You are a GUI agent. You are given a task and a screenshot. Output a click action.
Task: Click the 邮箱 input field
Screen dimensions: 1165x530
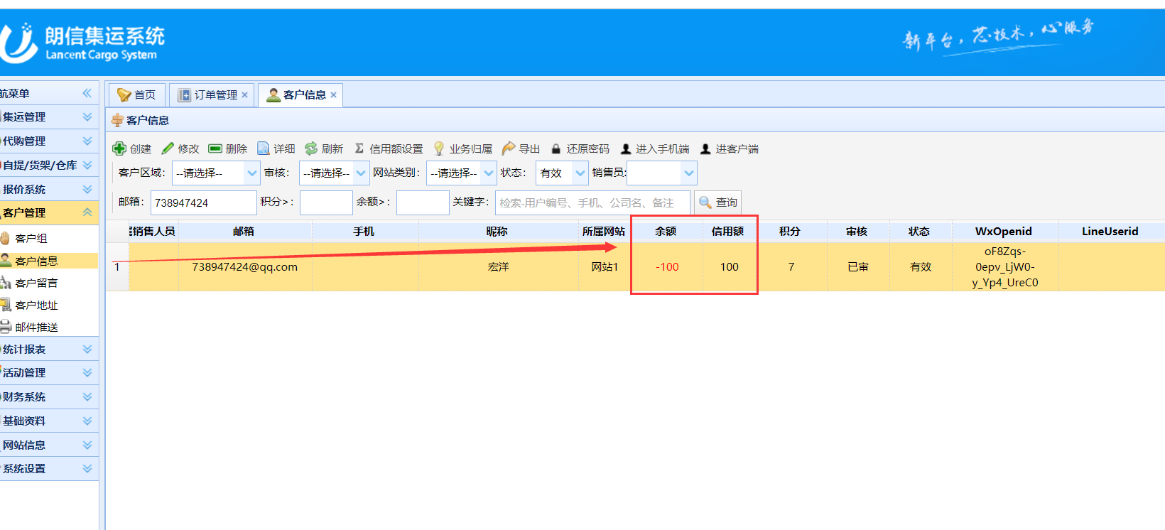(x=203, y=202)
